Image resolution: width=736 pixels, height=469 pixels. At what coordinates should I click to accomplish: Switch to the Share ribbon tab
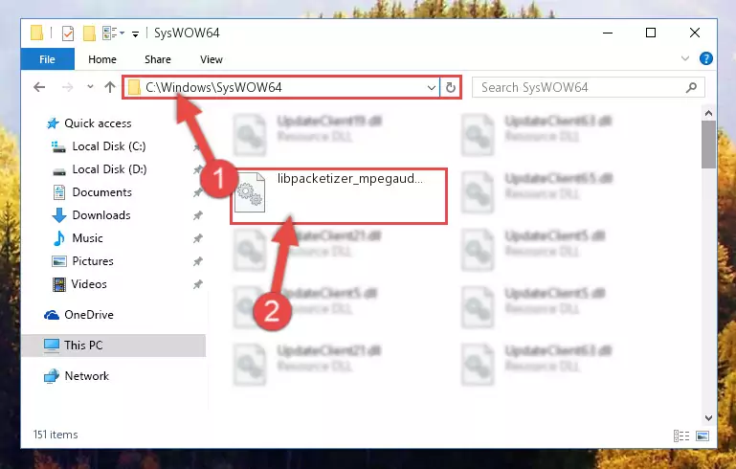coord(158,59)
